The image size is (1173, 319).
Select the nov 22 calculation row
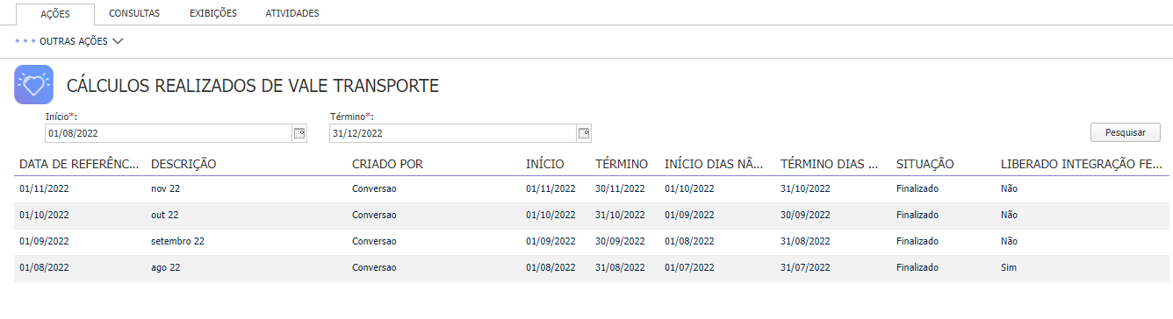point(592,189)
